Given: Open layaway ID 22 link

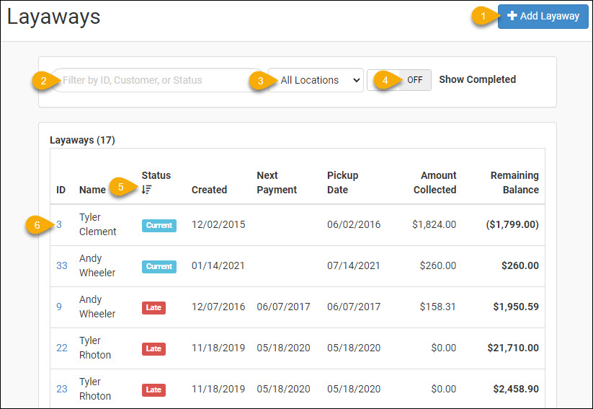Looking at the screenshot, I should (62, 348).
